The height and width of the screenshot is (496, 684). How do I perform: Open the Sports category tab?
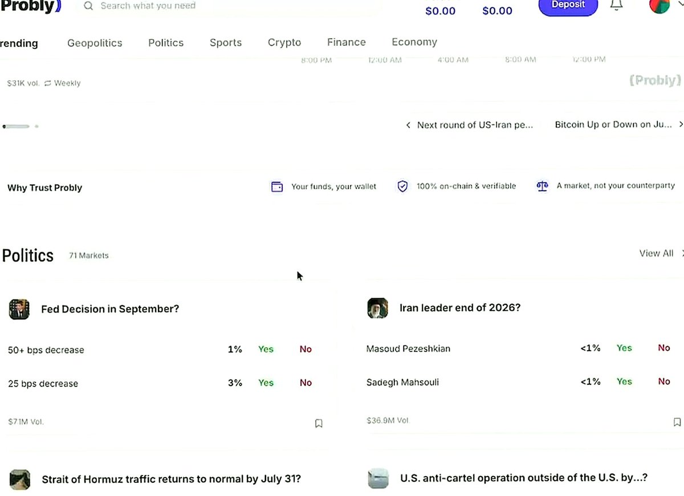(x=226, y=43)
